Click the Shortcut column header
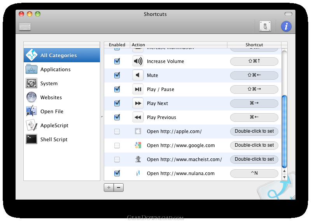Image resolution: width=311 pixels, height=221 pixels. (254, 45)
